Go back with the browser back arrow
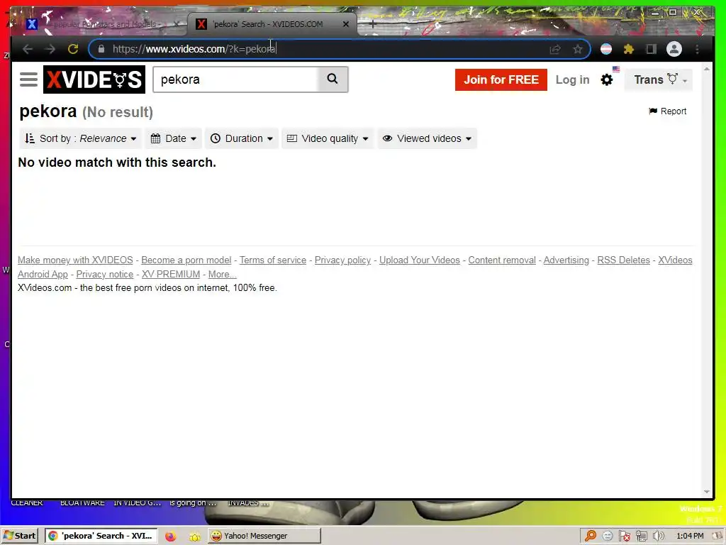The image size is (726, 545). pos(28,49)
